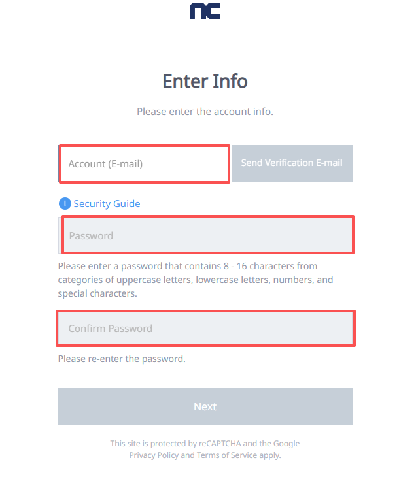The height and width of the screenshot is (494, 416).
Task: Click the "Enter Info" page heading
Action: coord(205,81)
